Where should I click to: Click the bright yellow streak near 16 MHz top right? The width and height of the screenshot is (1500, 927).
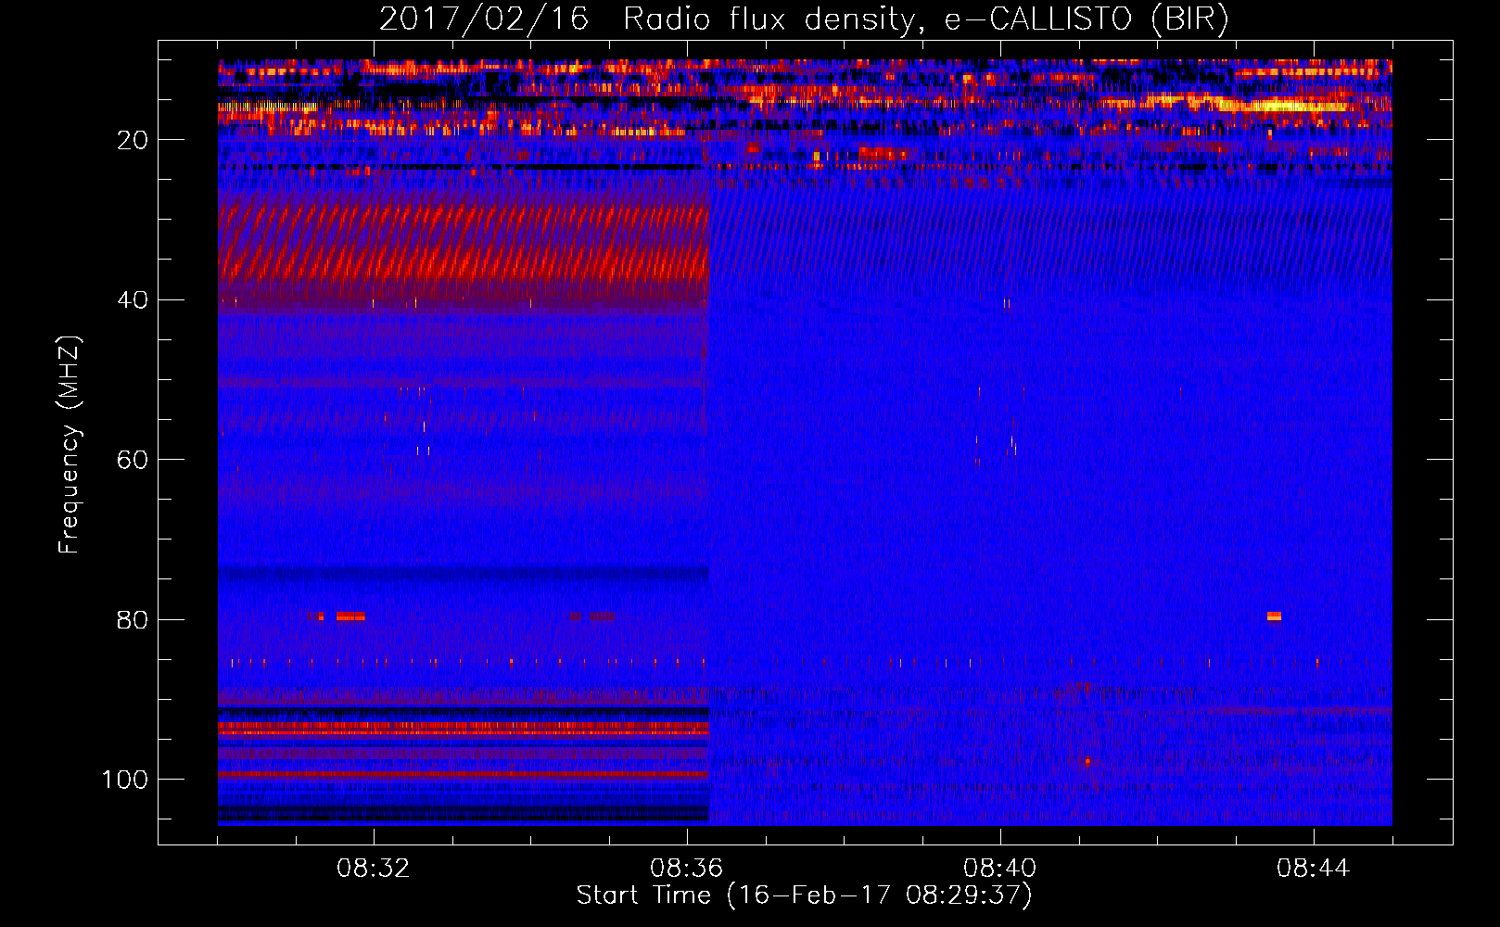(1284, 107)
